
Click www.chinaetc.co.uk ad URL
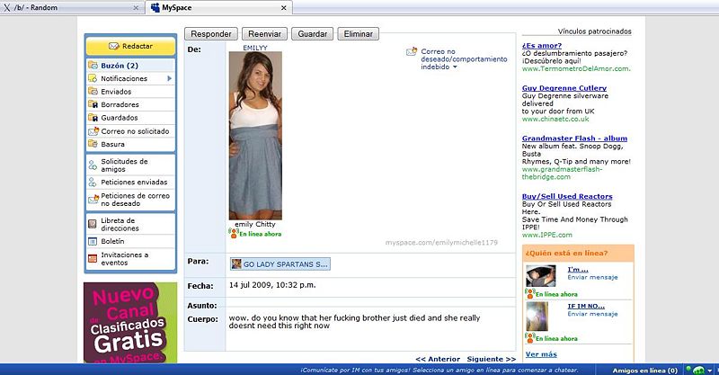point(555,119)
